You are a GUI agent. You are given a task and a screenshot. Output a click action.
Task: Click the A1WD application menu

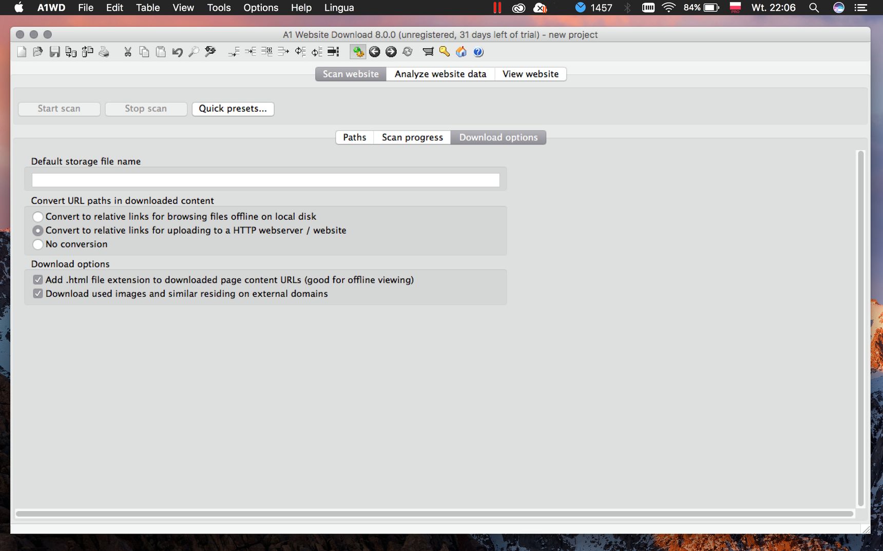coord(51,8)
